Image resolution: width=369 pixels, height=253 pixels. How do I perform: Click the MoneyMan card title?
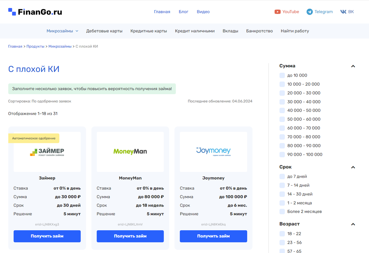tap(130, 178)
